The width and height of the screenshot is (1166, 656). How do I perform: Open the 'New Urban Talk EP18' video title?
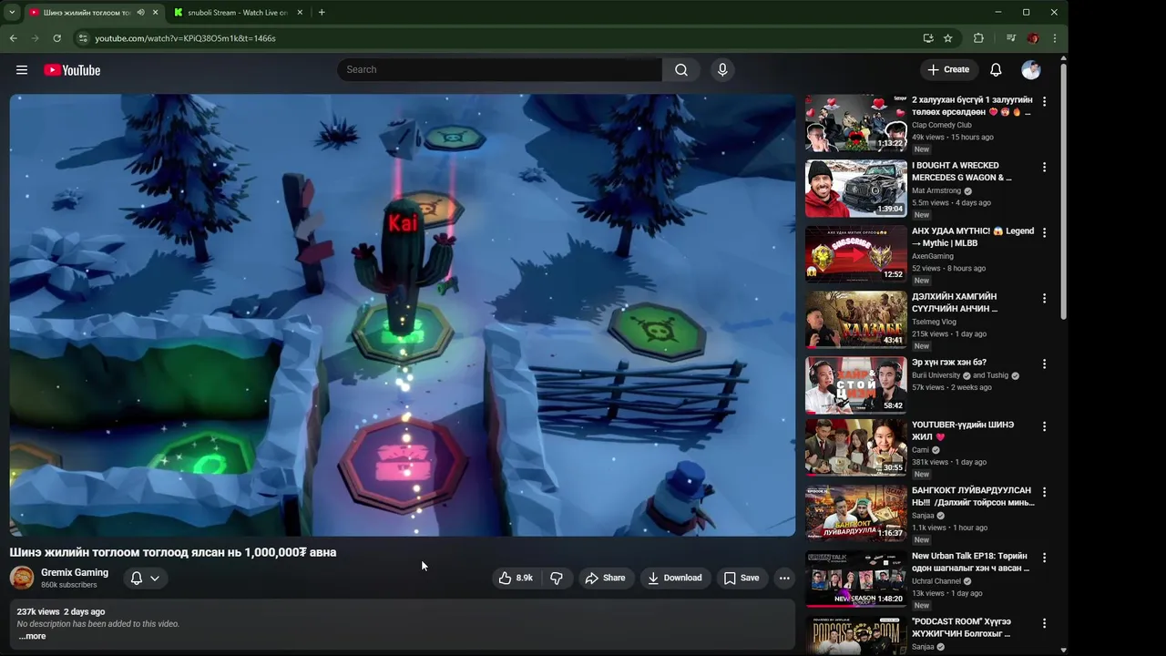pos(971,561)
